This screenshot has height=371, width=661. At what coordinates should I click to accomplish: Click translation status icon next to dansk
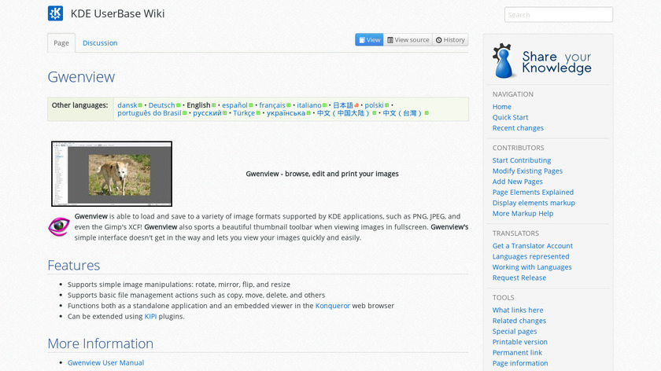(x=140, y=105)
